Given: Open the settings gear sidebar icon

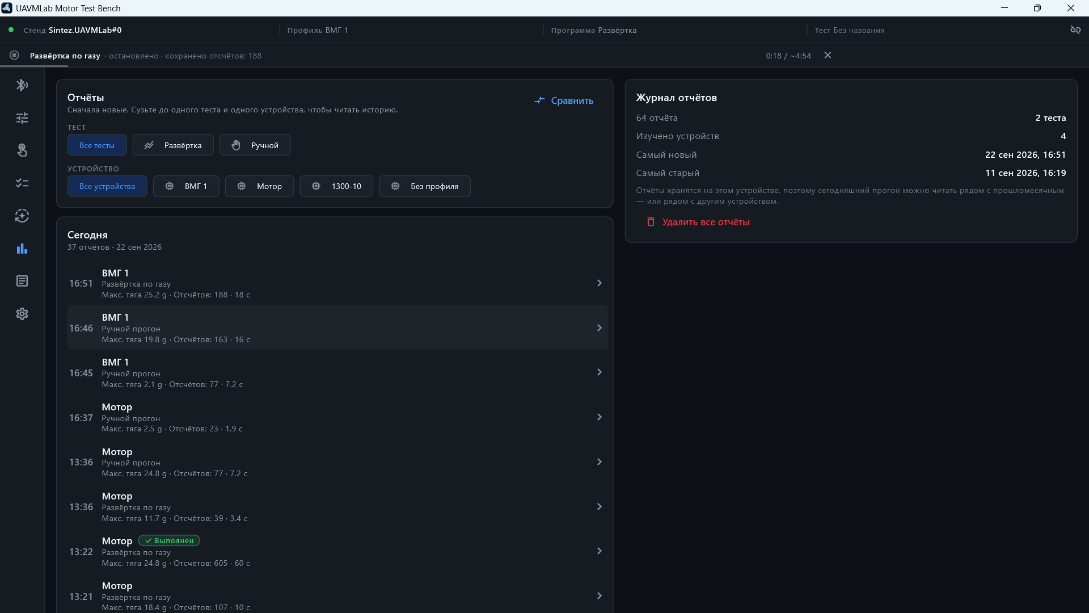Looking at the screenshot, I should 22,314.
